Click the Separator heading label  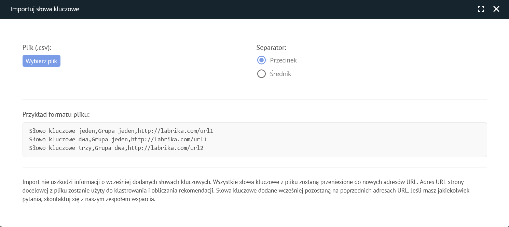[271, 47]
